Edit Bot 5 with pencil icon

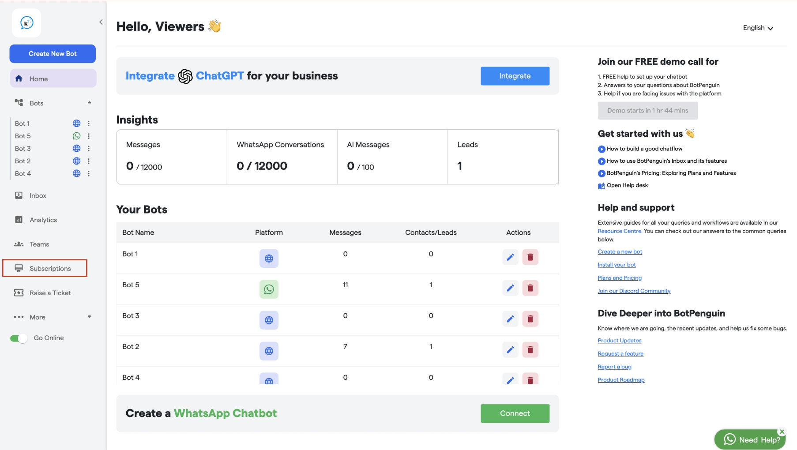[x=510, y=288]
